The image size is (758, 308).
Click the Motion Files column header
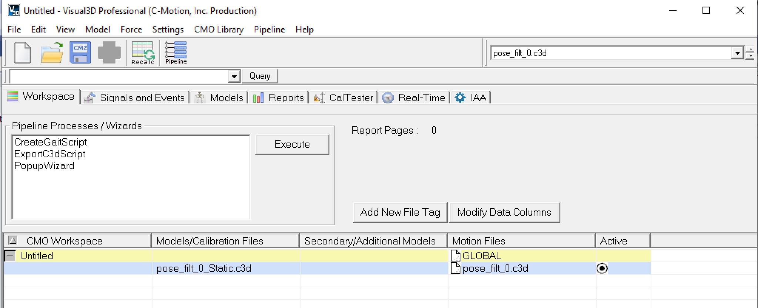[521, 241]
